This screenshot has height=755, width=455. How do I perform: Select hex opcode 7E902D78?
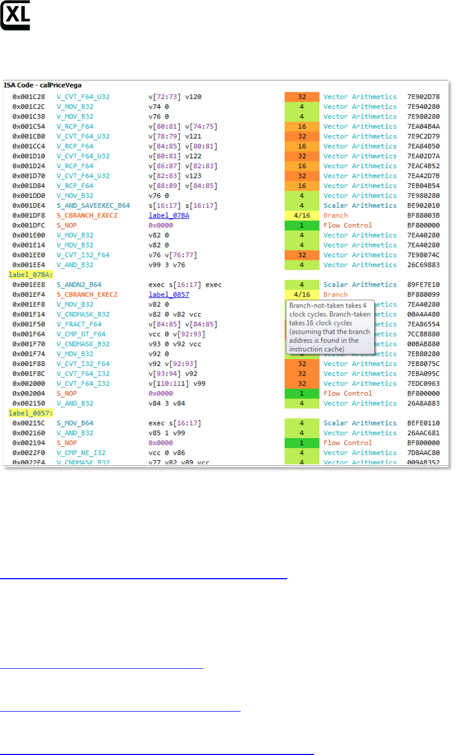[423, 97]
